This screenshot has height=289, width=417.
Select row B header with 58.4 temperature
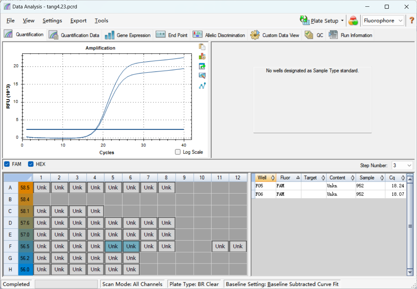pyautogui.click(x=18, y=199)
